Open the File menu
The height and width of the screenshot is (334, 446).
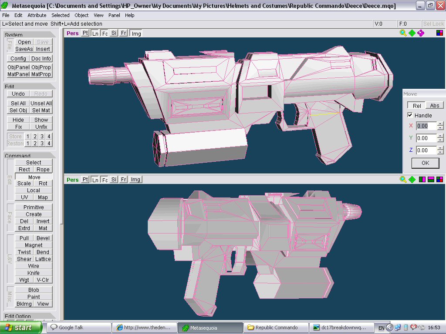tap(6, 15)
